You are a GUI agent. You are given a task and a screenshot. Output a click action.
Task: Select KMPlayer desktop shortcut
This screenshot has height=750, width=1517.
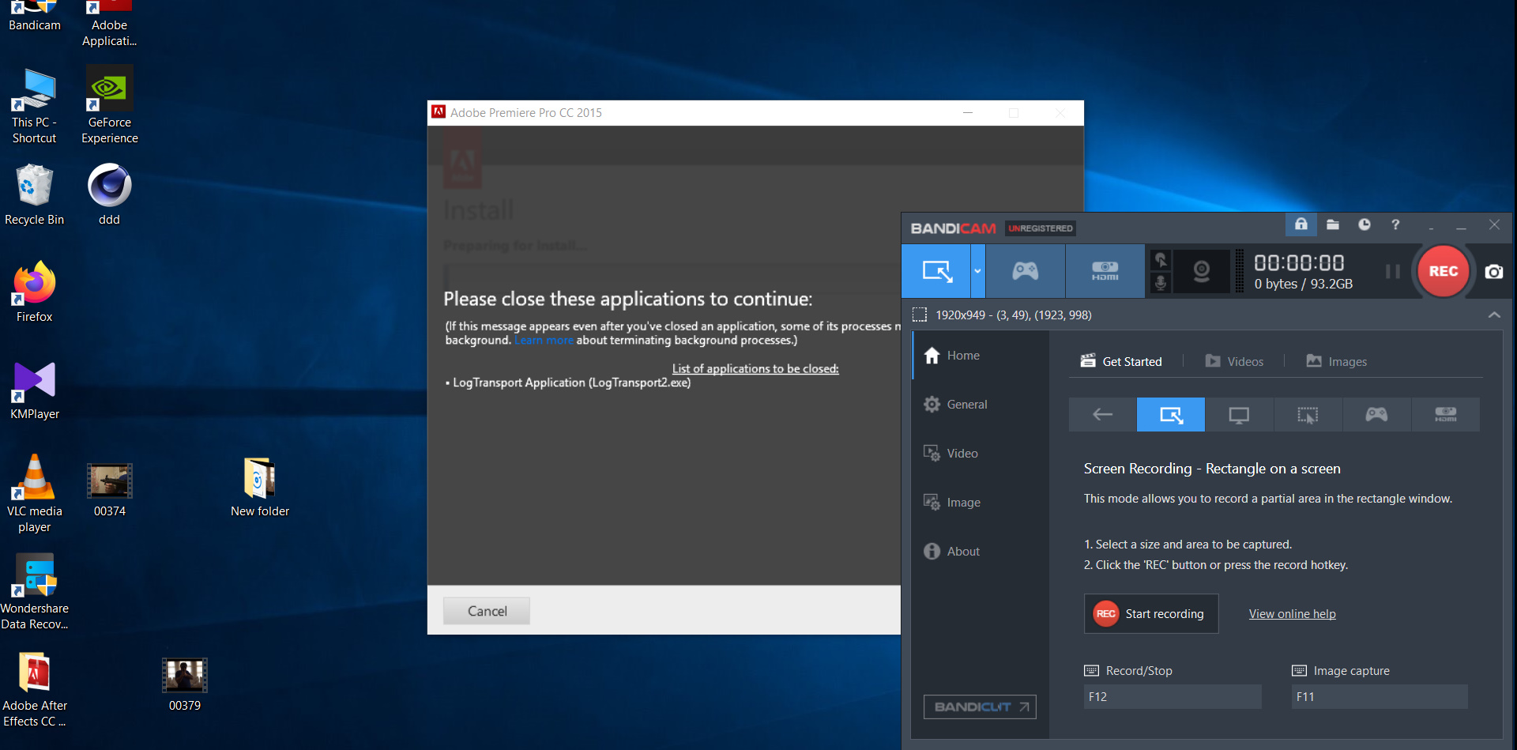tap(34, 390)
